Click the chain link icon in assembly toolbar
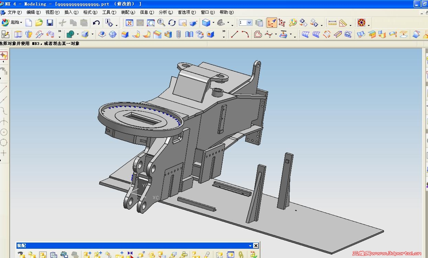This screenshot has width=428, height=258. click(241, 255)
